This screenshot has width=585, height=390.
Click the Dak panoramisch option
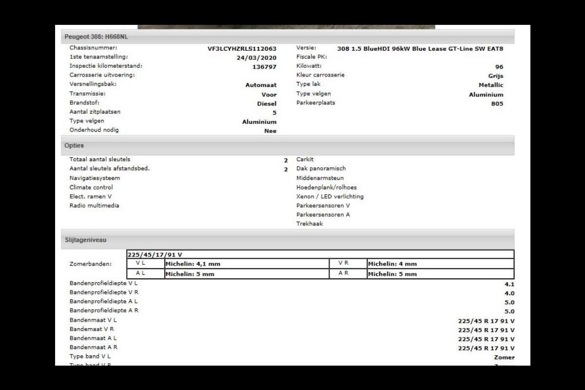click(321, 169)
